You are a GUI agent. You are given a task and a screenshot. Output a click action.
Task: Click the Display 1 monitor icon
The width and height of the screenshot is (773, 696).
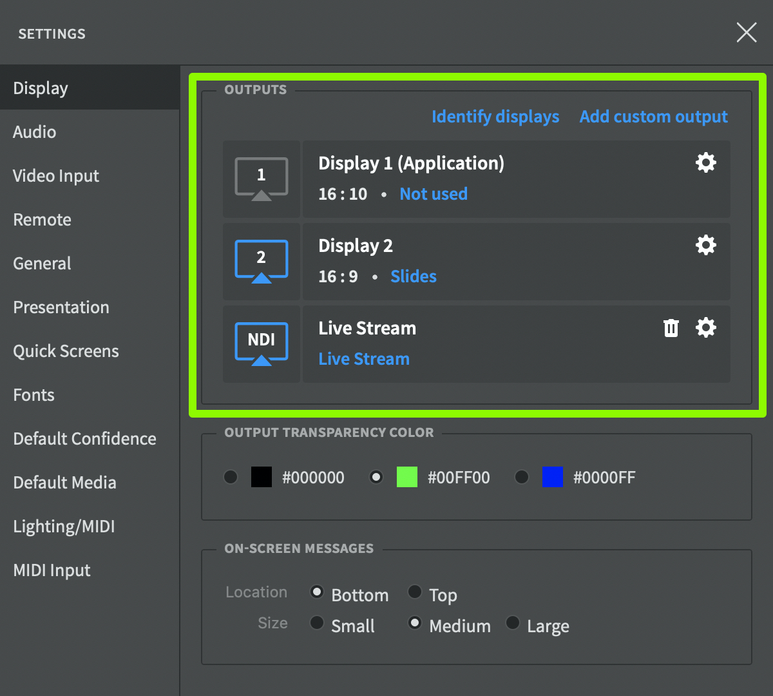click(261, 179)
